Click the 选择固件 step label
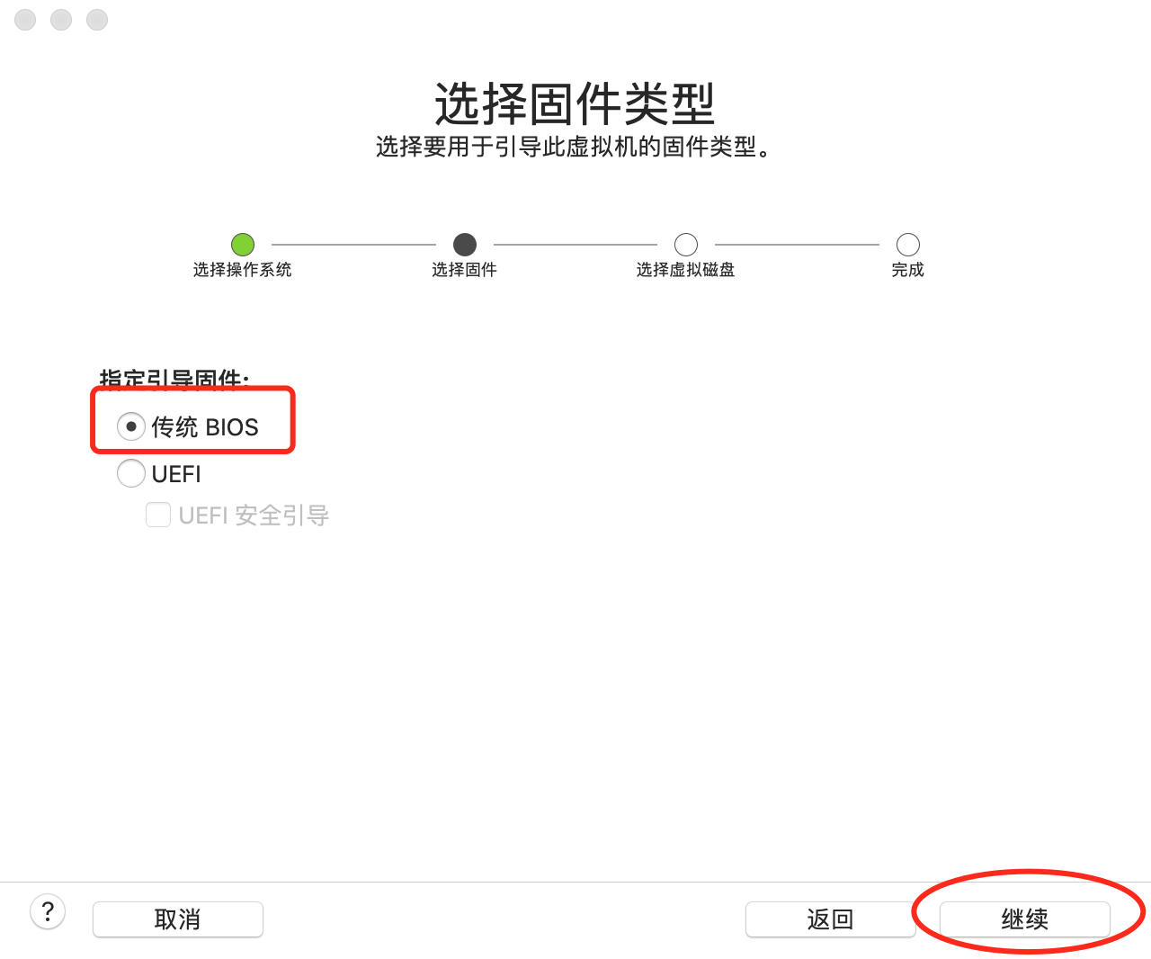 coord(465,270)
